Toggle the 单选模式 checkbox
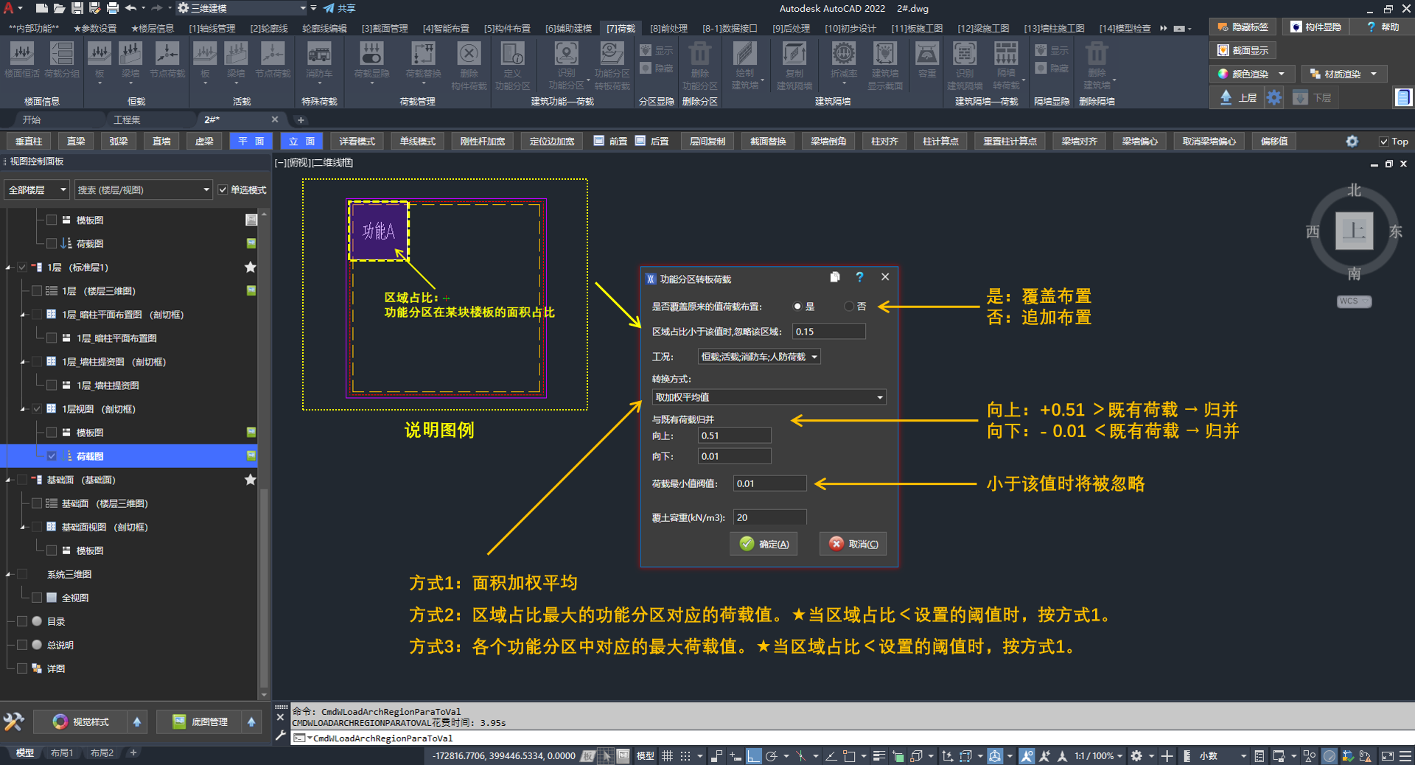The height and width of the screenshot is (765, 1415). [223, 190]
